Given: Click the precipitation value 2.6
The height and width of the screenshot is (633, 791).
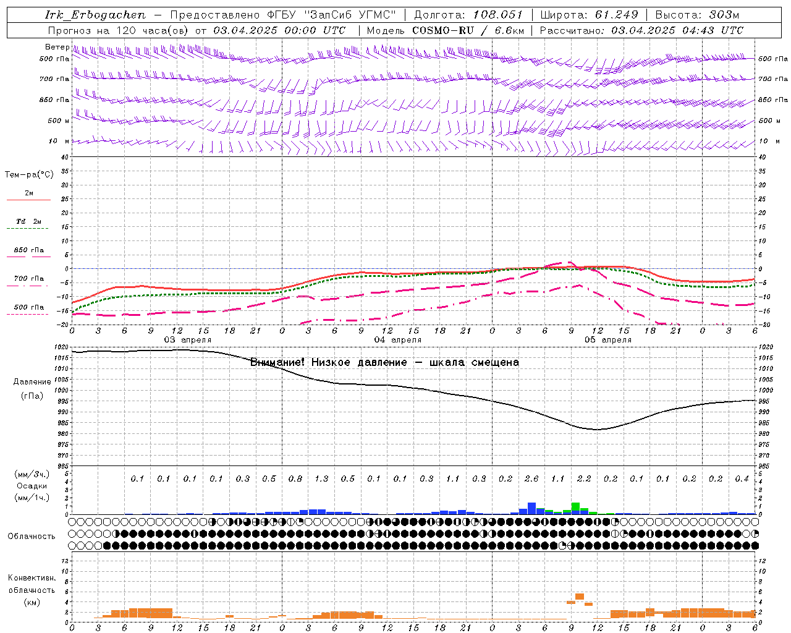Looking at the screenshot, I should [531, 479].
